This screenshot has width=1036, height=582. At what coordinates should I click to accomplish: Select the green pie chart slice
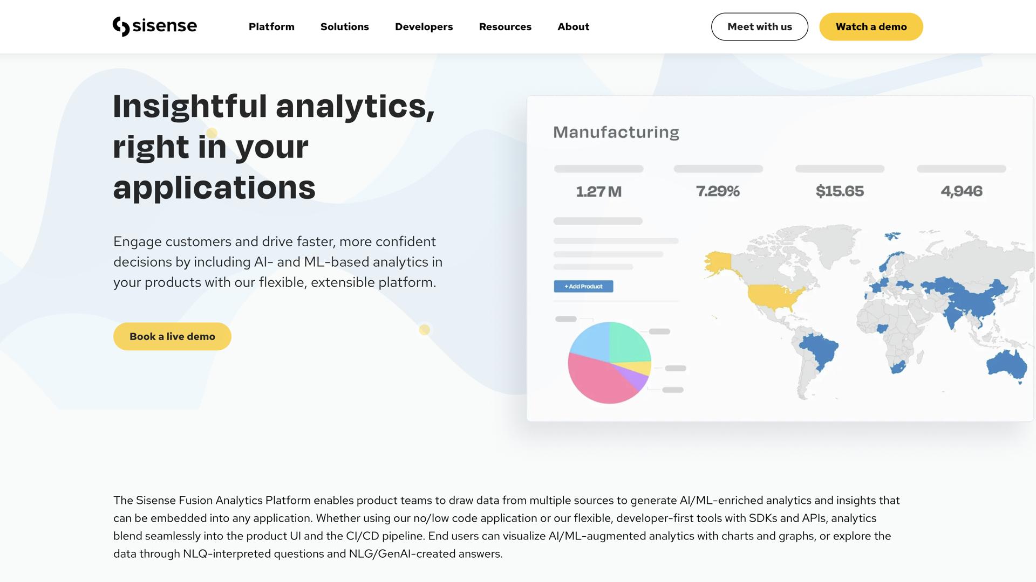click(x=628, y=342)
